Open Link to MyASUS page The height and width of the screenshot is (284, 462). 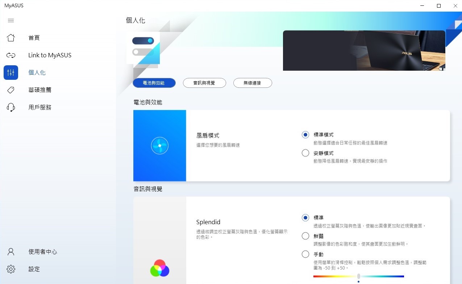click(x=50, y=55)
